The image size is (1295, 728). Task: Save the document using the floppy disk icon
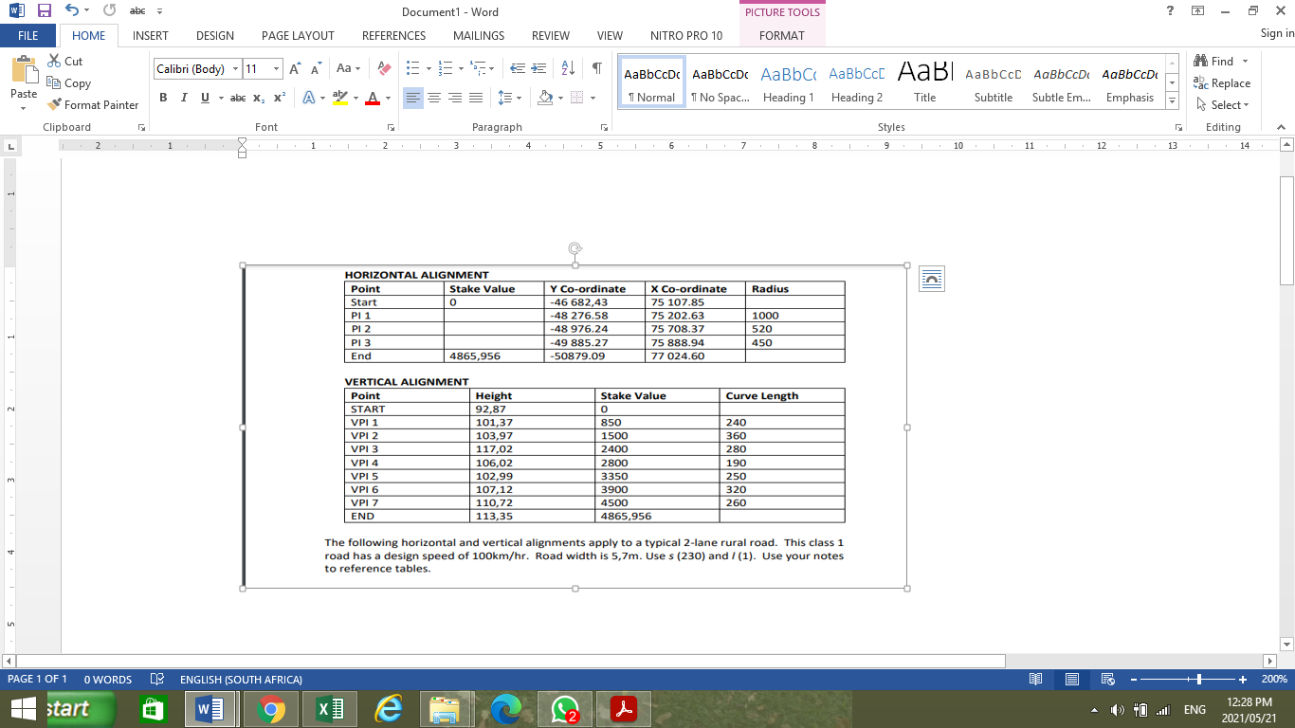point(44,11)
